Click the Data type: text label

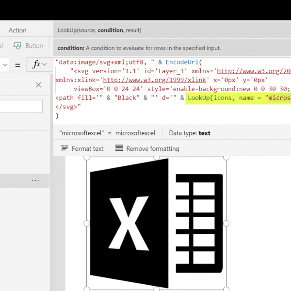coord(190,133)
